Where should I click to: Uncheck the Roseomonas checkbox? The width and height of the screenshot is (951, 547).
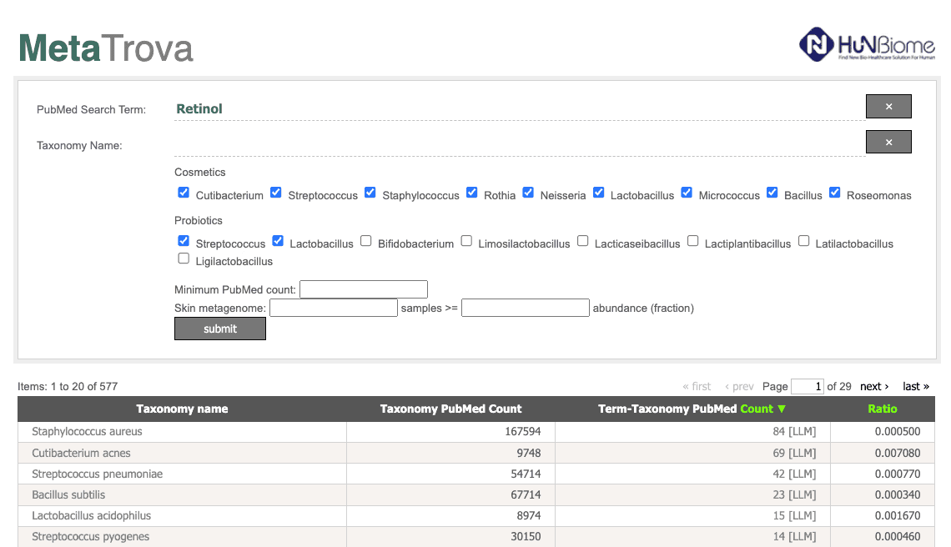point(834,193)
